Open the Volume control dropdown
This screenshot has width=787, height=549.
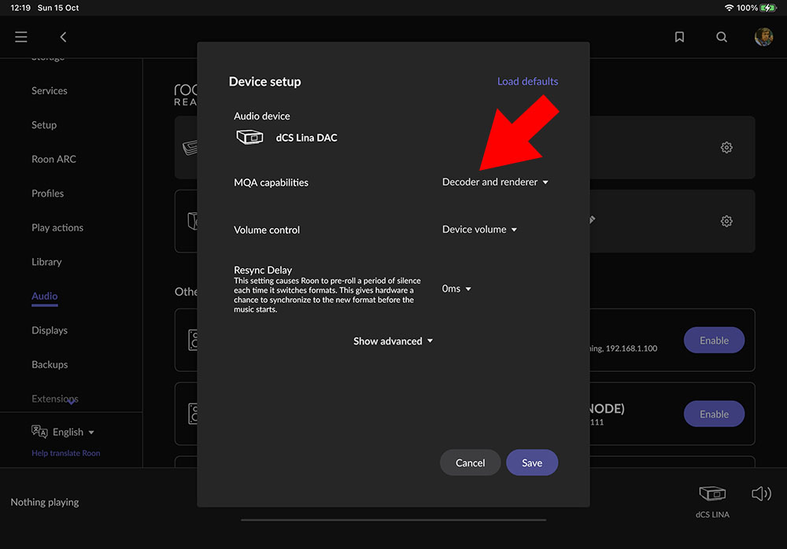(x=479, y=230)
